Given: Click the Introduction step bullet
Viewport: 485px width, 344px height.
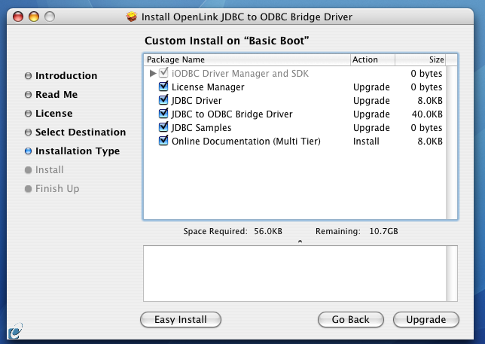Looking at the screenshot, I should pyautogui.click(x=28, y=76).
